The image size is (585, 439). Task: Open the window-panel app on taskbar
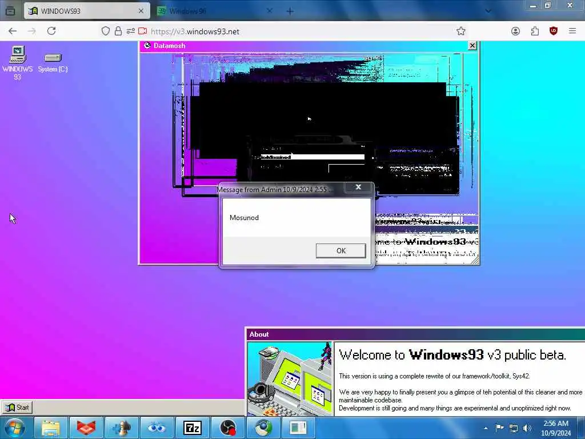point(298,428)
